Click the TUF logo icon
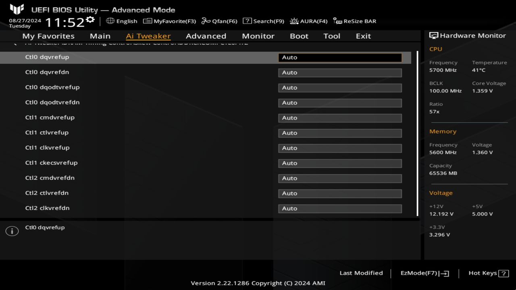 (17, 9)
